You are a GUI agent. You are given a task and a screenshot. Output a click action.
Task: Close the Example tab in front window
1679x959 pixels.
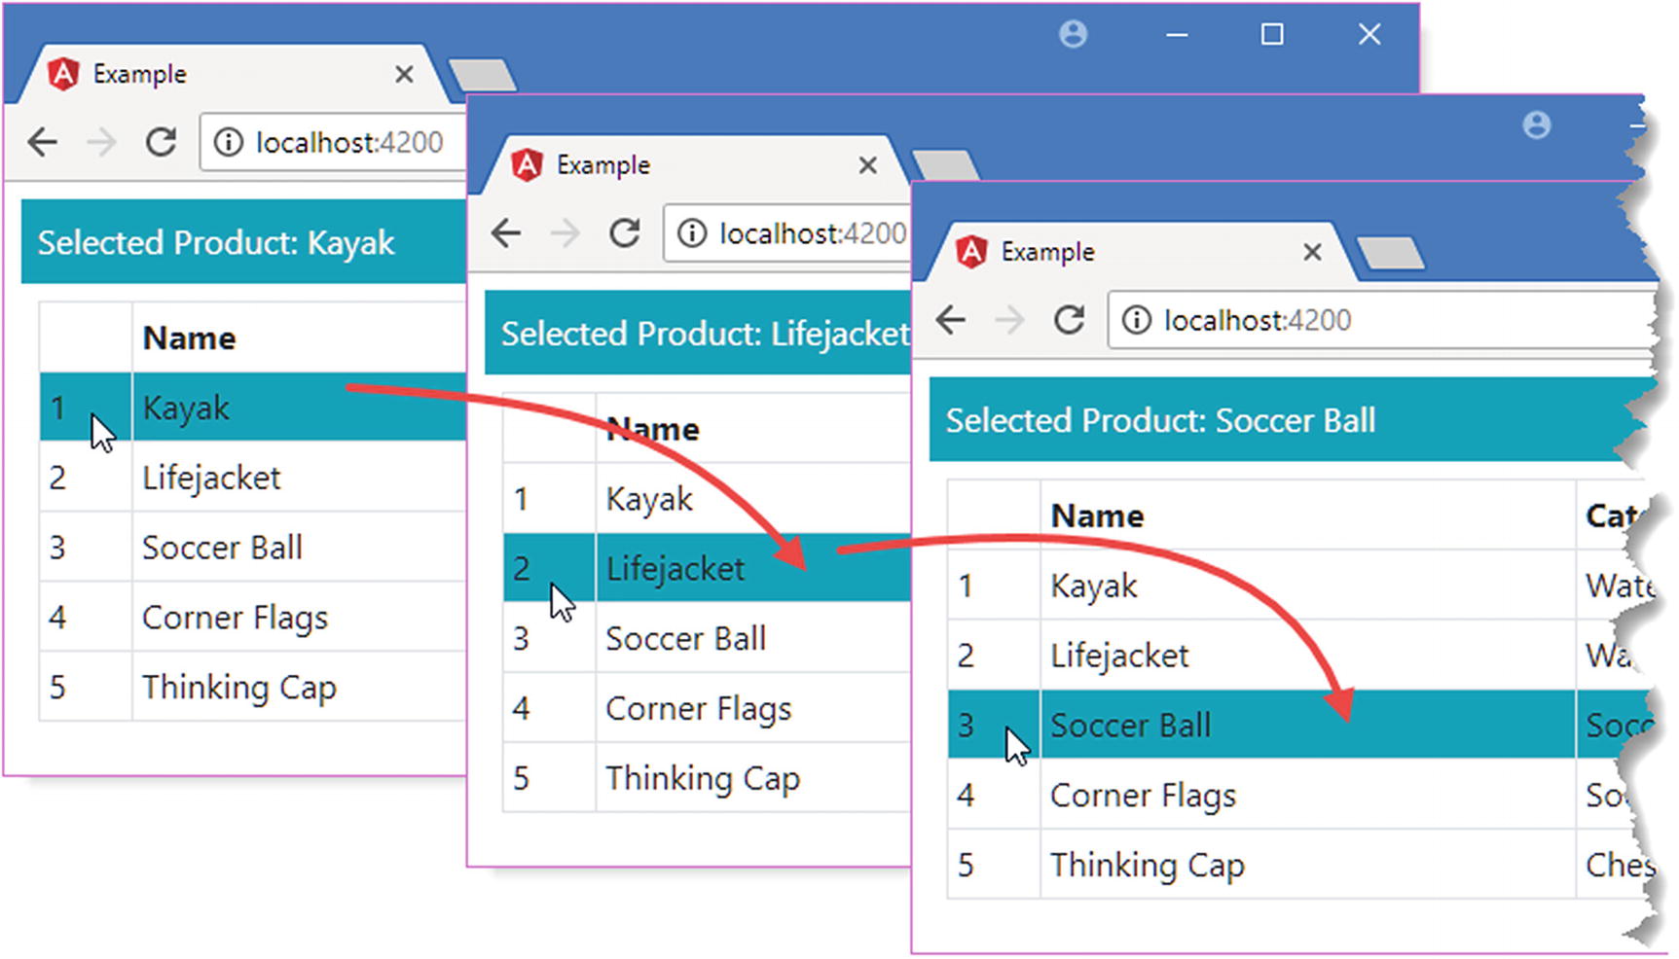[1312, 253]
